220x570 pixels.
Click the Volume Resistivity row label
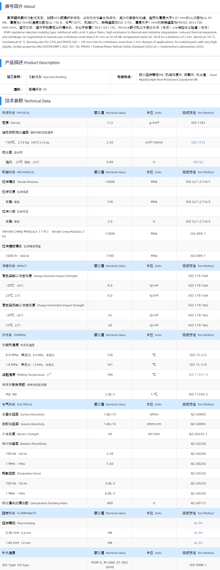pyautogui.click(x=23, y=424)
